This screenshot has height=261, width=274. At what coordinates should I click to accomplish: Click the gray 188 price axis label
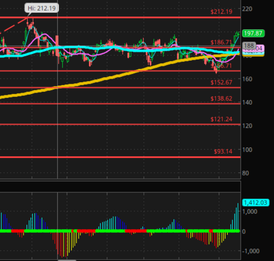[249, 45]
